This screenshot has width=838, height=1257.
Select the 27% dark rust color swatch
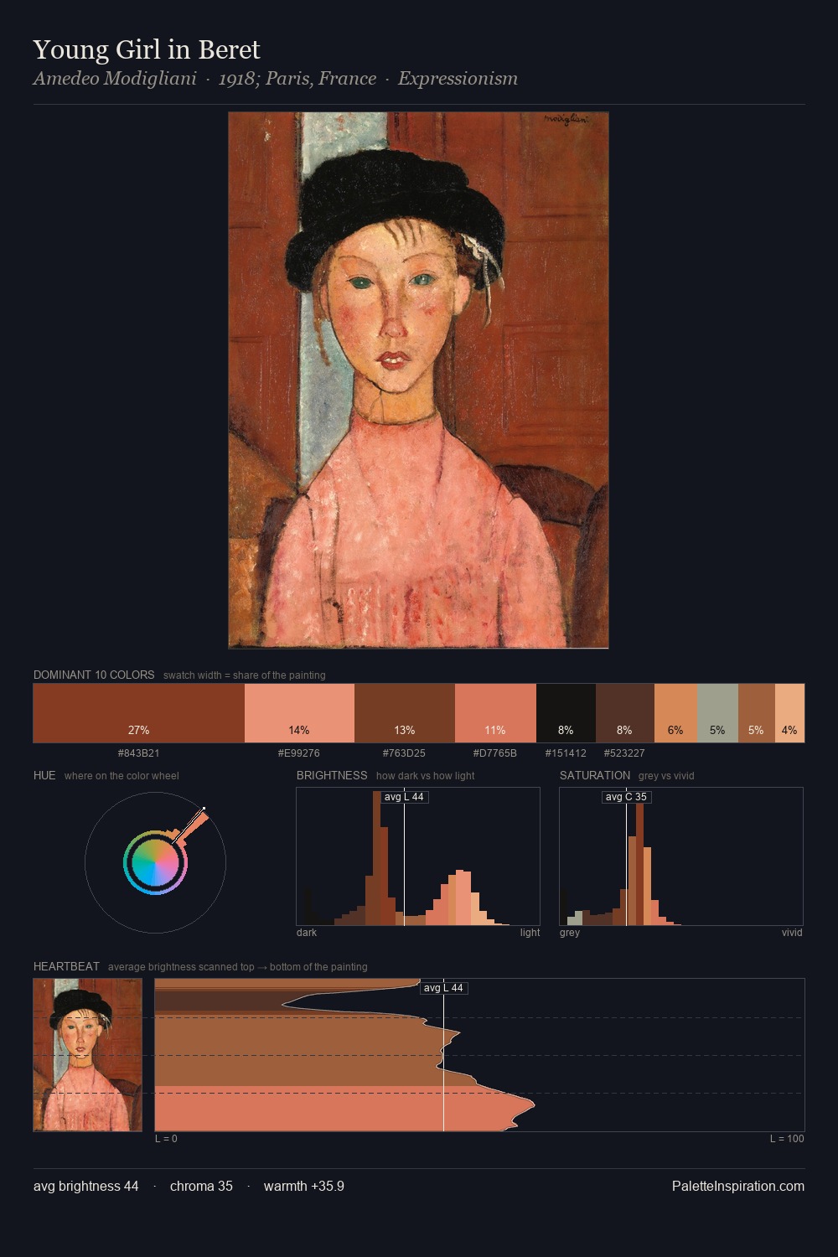click(x=139, y=713)
